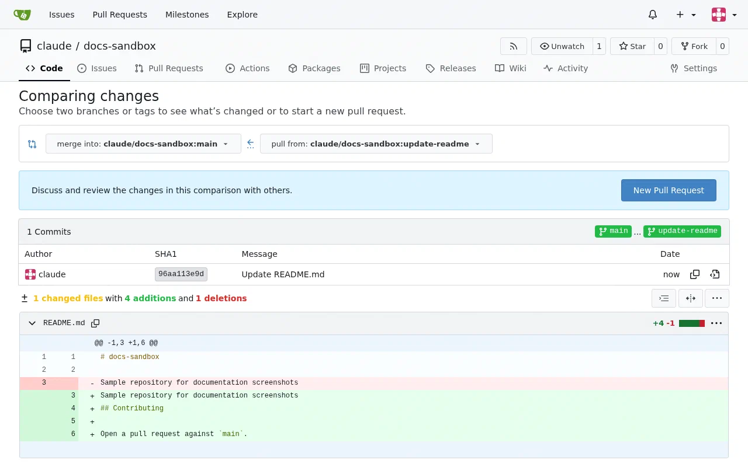Select the main branch tag

(x=613, y=231)
